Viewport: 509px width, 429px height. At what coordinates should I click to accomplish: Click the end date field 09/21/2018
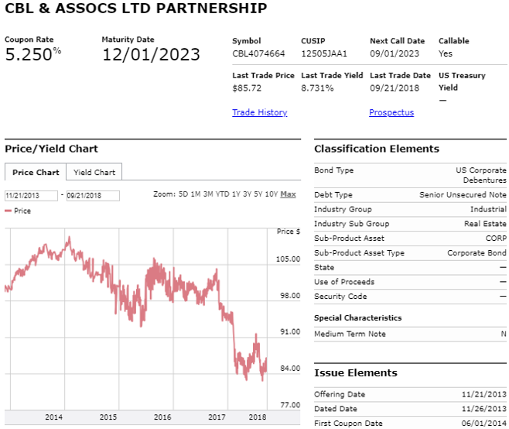click(93, 196)
